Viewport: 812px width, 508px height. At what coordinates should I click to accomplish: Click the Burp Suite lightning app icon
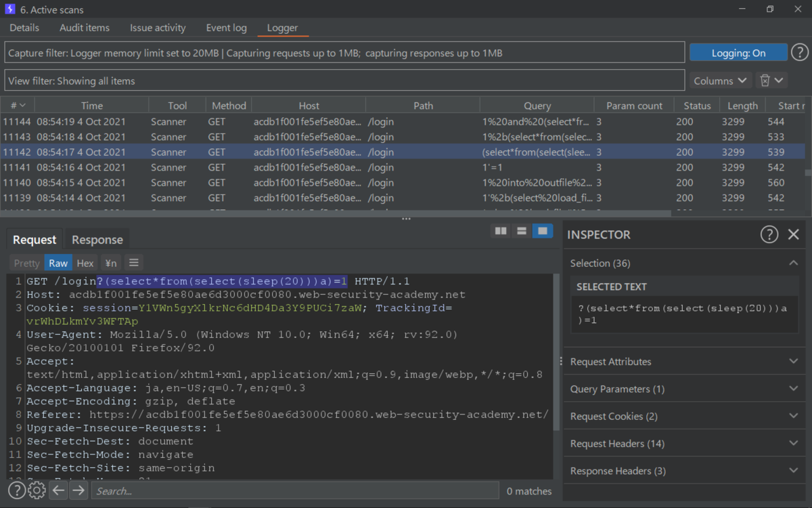(9, 9)
